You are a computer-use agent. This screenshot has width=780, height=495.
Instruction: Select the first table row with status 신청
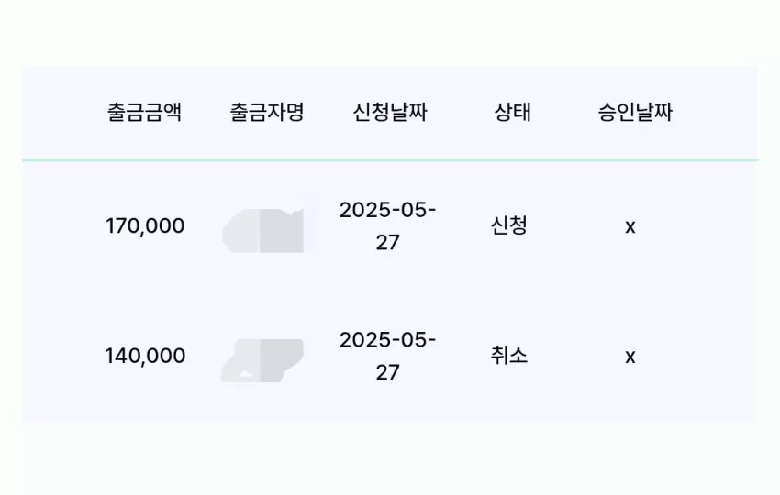click(x=389, y=226)
